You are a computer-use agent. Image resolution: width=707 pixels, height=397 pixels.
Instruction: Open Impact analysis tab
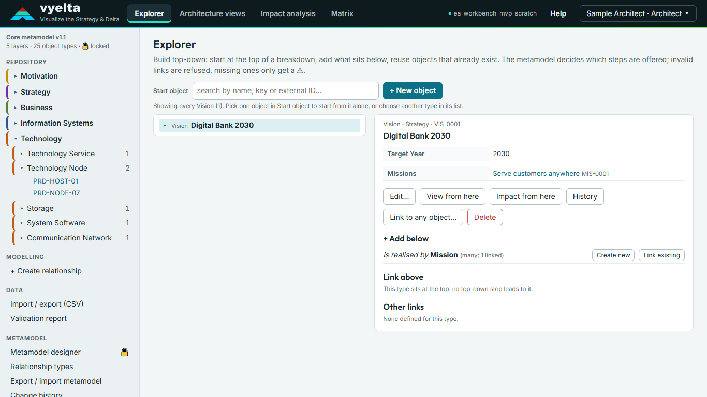click(288, 13)
